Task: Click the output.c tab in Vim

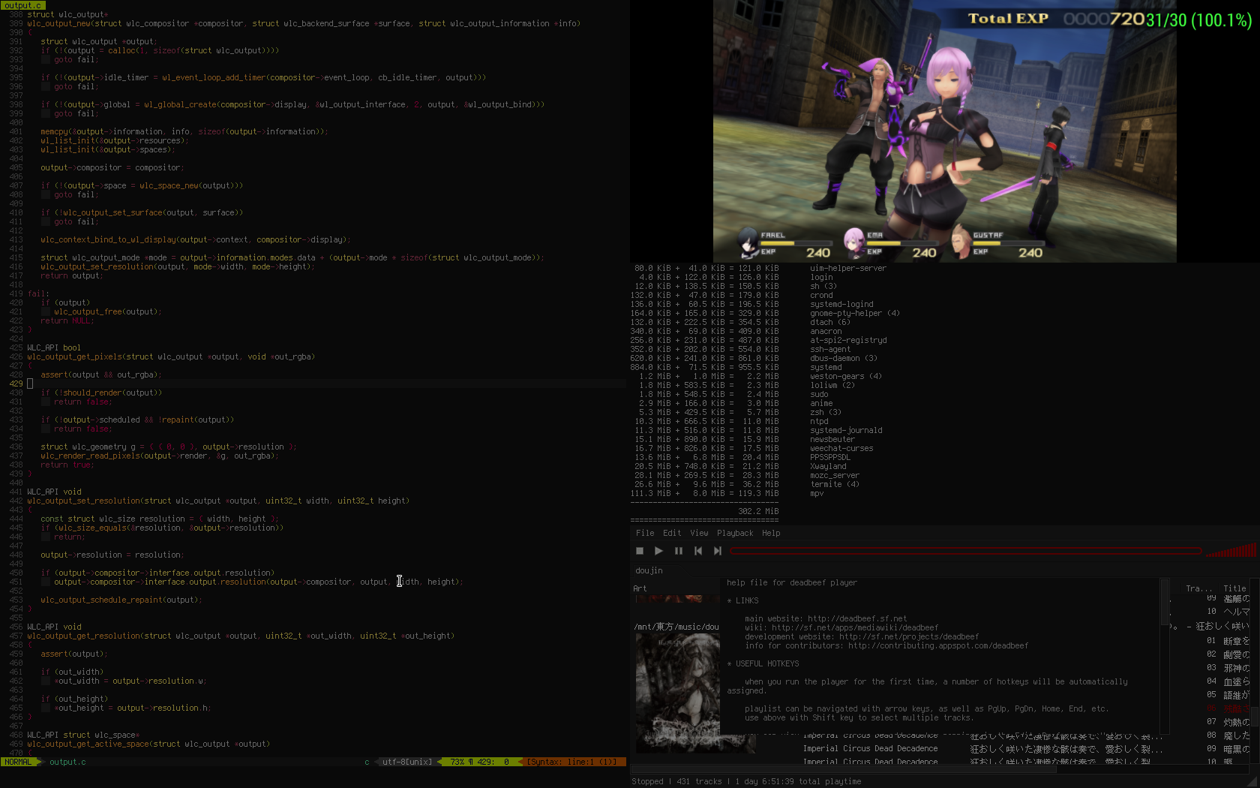Action: (22, 5)
